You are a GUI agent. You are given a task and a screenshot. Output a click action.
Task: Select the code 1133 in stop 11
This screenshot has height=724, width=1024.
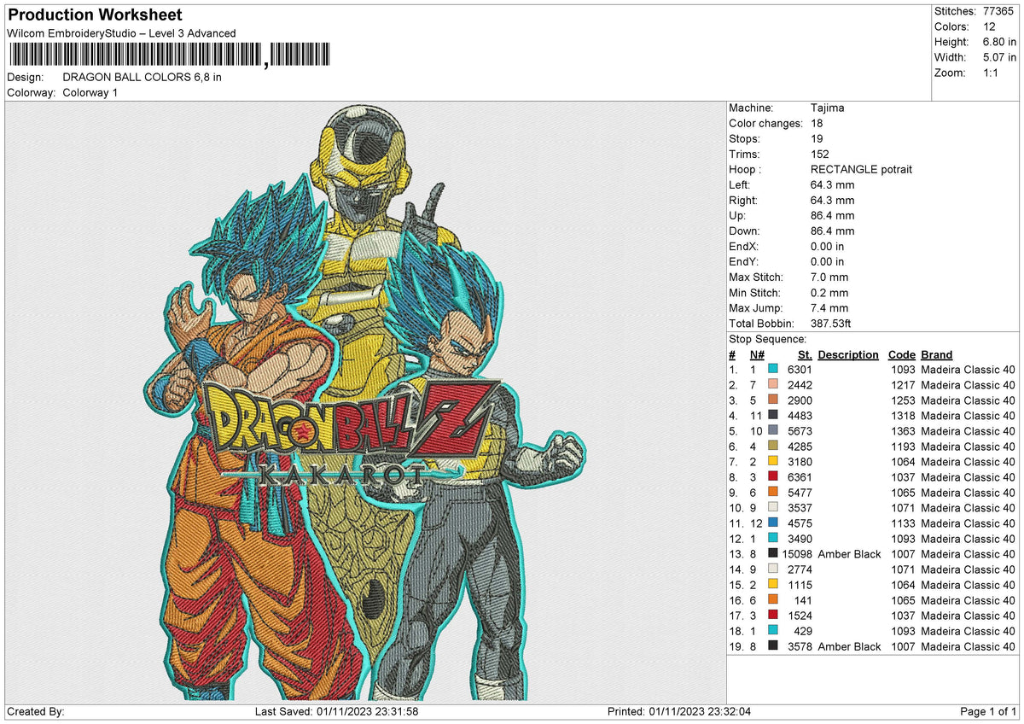(903, 523)
